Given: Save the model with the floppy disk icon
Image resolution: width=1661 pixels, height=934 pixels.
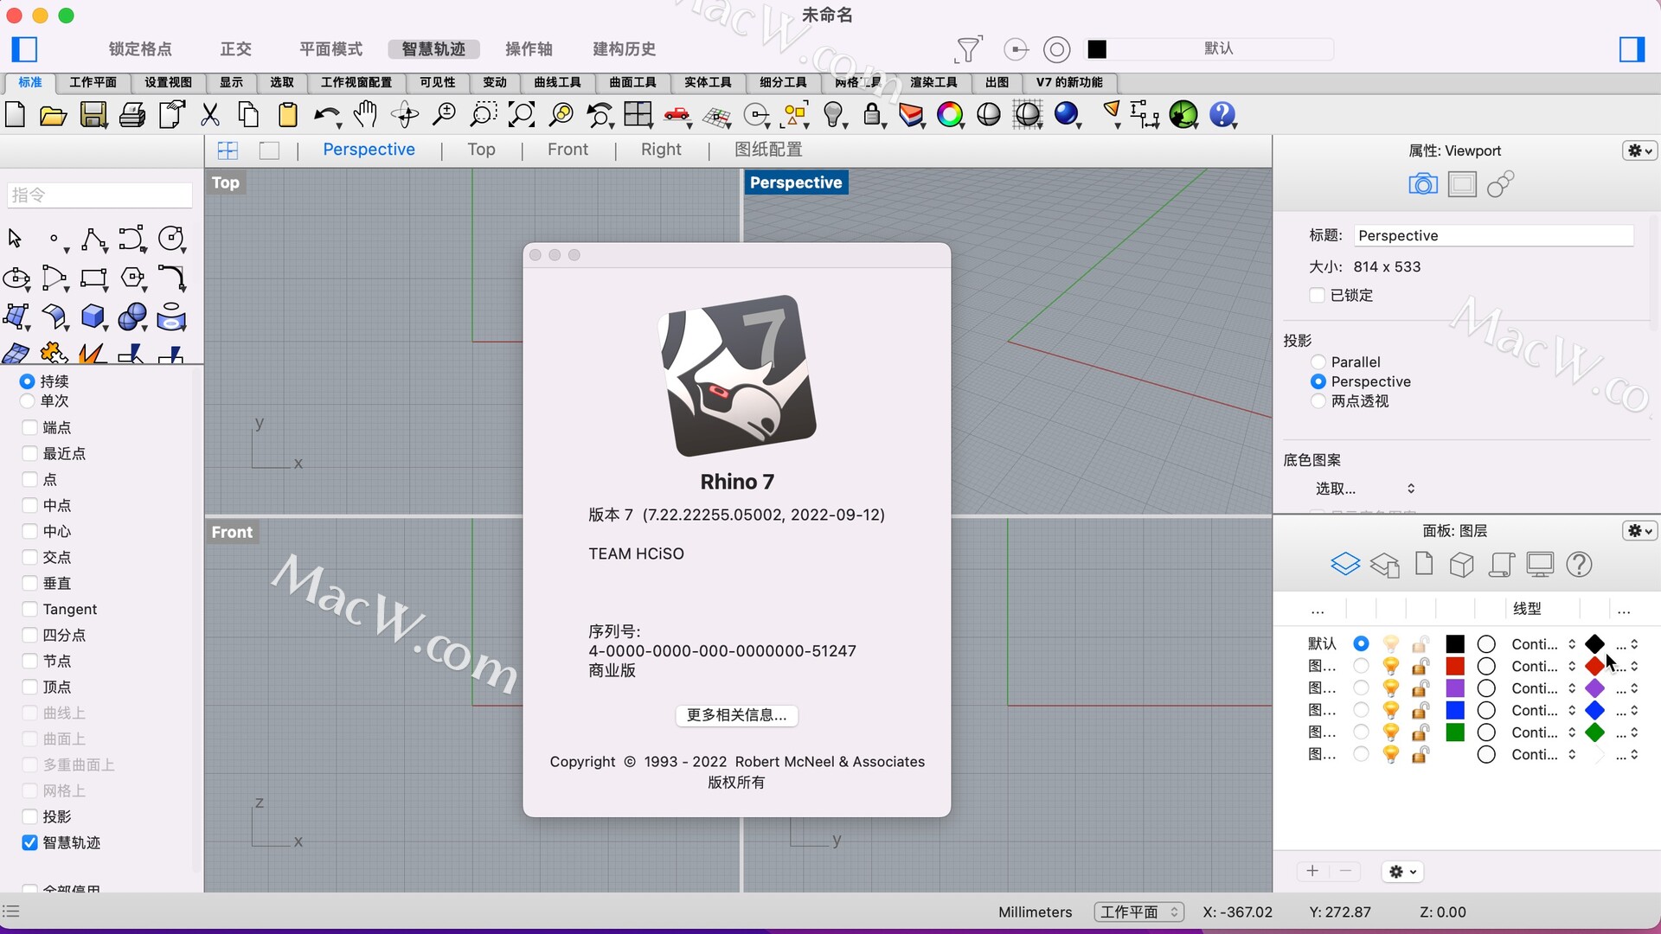Looking at the screenshot, I should (93, 114).
